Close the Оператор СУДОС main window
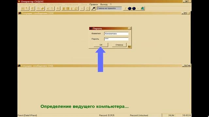Image resolution: width=209 pixels, height=117 pixels. [x=190, y=1]
